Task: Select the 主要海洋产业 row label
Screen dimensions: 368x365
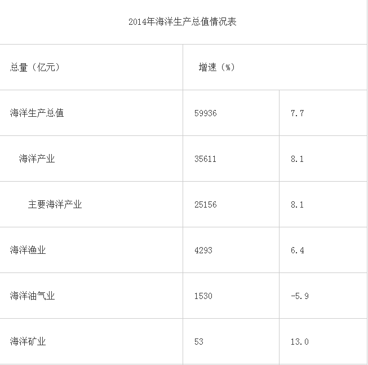Action: click(55, 204)
